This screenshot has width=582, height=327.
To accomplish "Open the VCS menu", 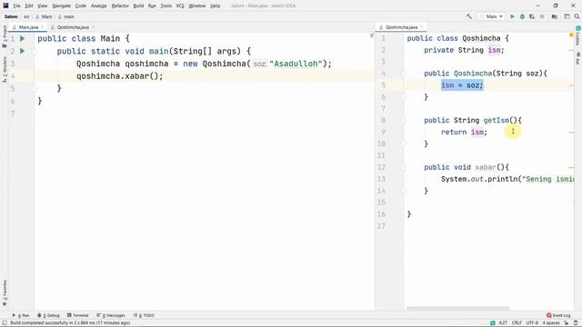I will tap(180, 6).
